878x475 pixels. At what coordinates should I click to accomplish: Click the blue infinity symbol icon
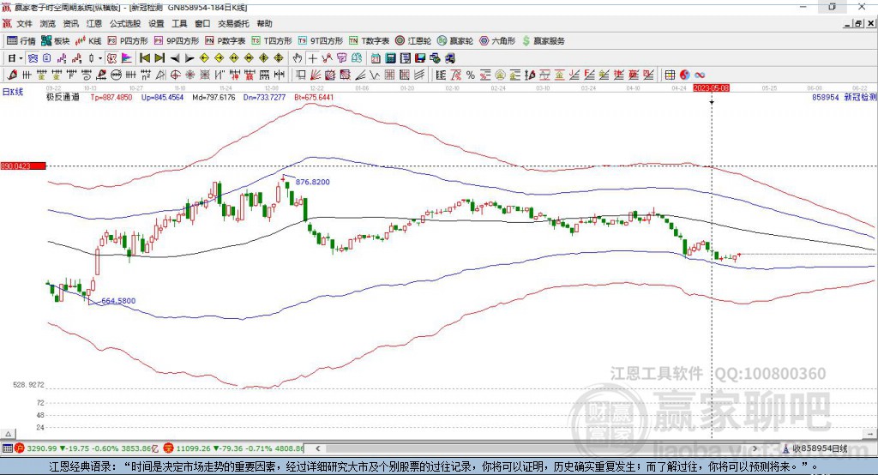(x=700, y=75)
